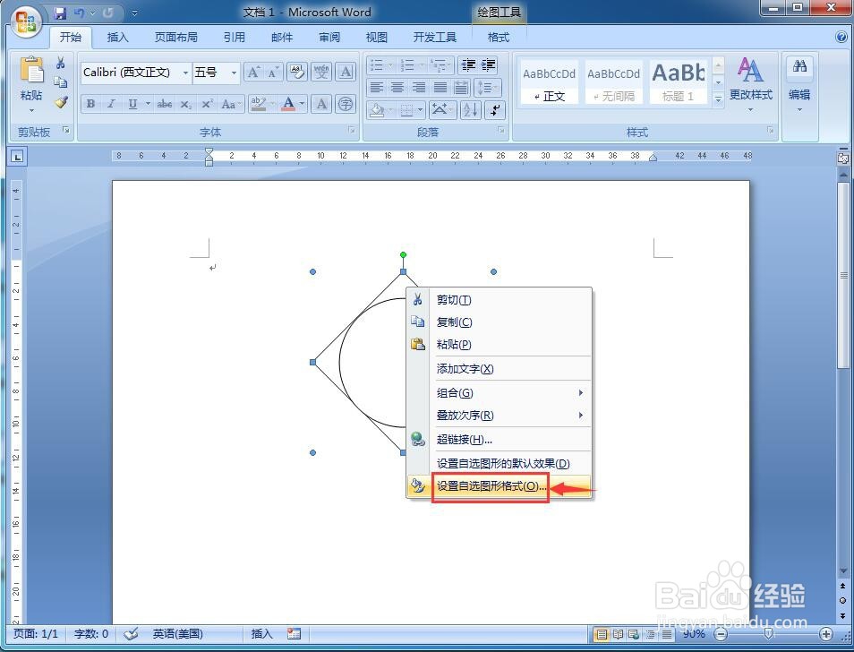Open the Calibri font name dropdown

point(185,73)
